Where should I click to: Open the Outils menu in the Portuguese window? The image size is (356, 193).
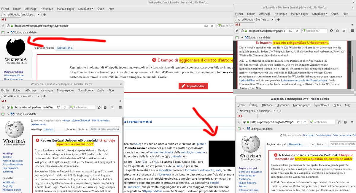pyautogui.click(x=337, y=105)
